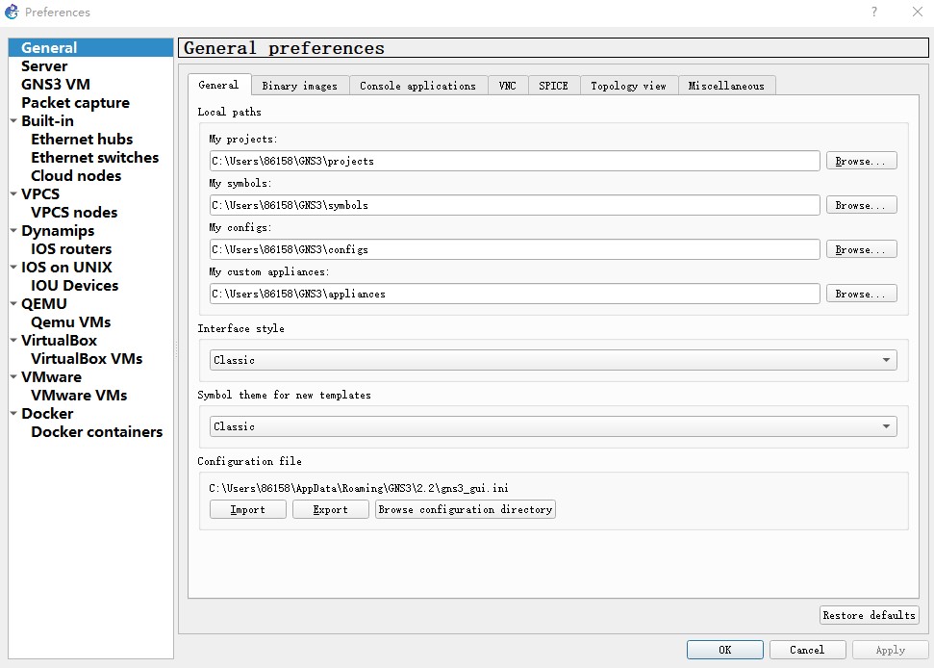934x668 pixels.
Task: Collapse the Built-in tree section
Action: [13, 121]
